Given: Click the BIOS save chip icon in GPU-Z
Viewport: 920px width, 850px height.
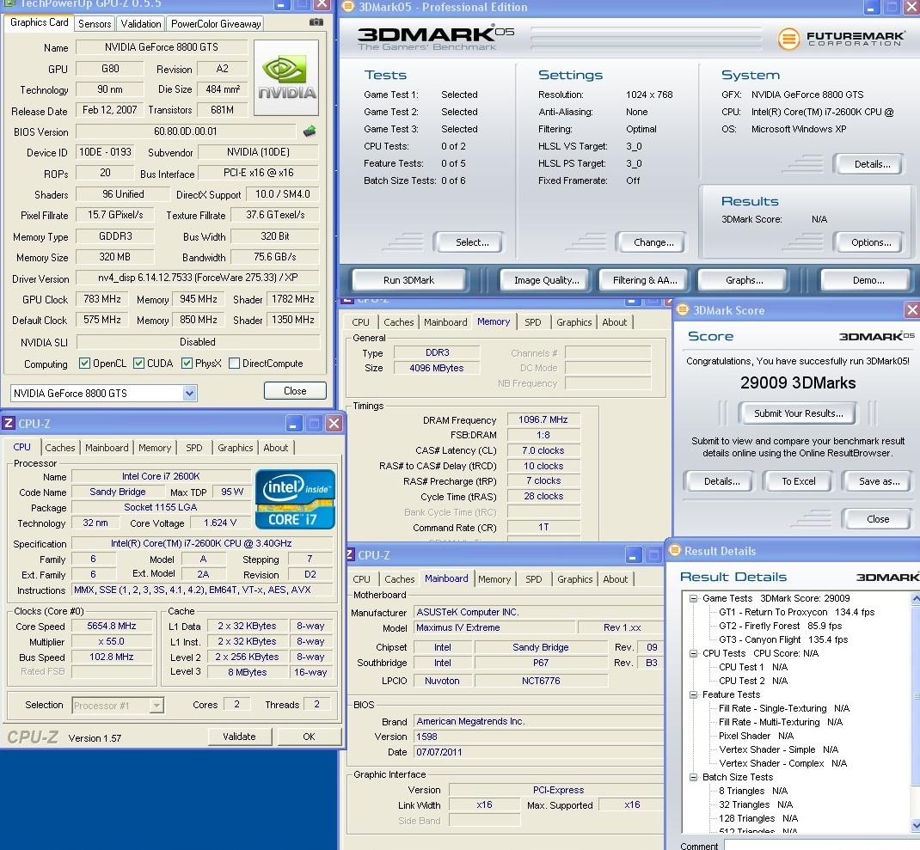Looking at the screenshot, I should [x=310, y=131].
